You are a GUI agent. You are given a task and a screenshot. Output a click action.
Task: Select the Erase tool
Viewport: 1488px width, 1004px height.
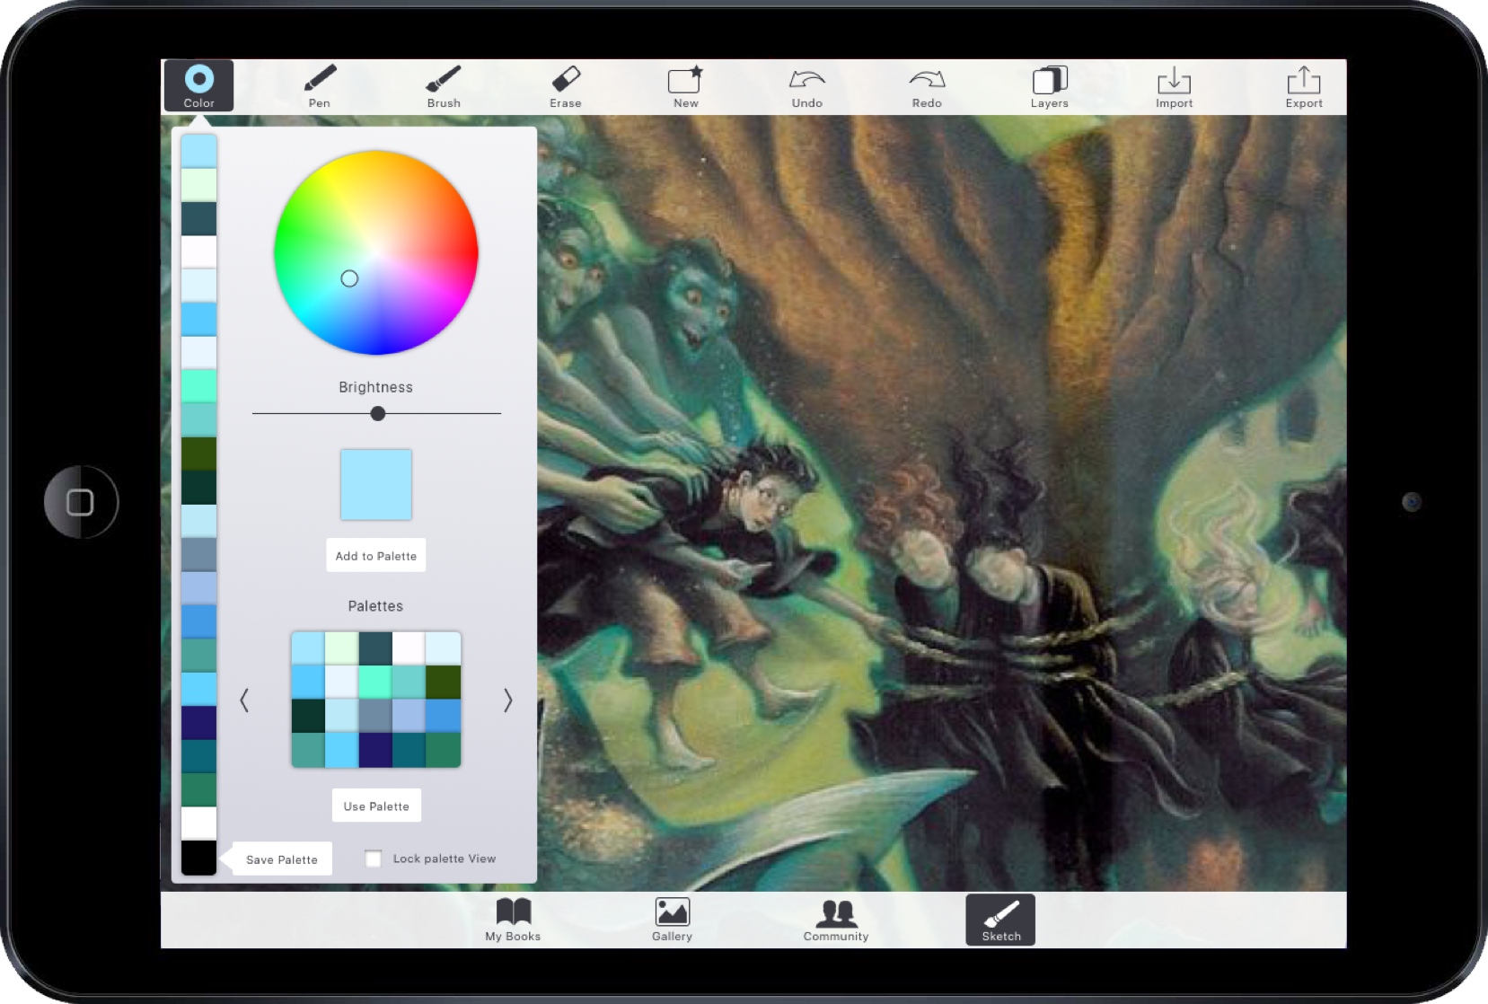coord(566,86)
